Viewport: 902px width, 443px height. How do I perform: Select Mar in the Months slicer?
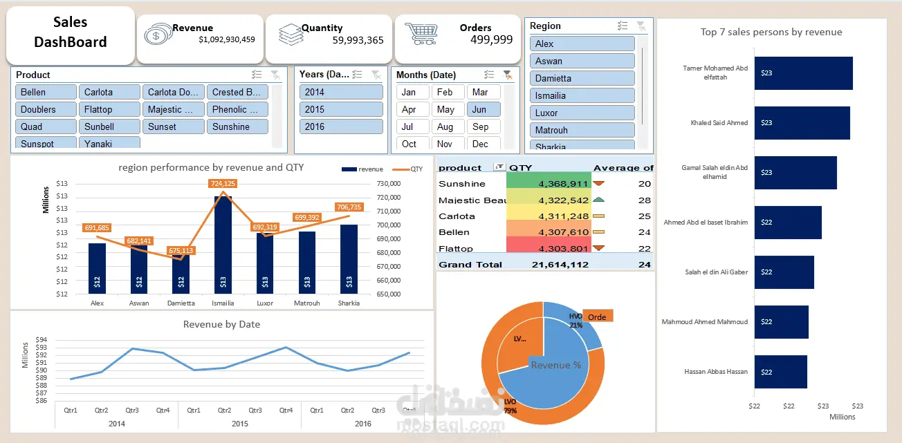pyautogui.click(x=484, y=92)
